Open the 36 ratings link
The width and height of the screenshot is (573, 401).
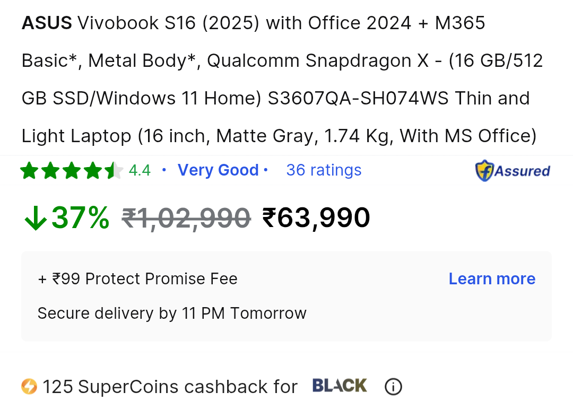coord(324,170)
